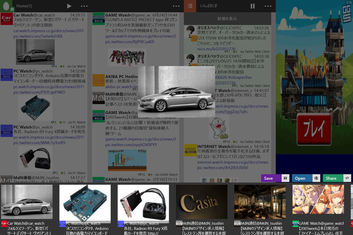Click the egg profile avatar with home badge
This screenshot has height=235, width=353.
(x=6, y=6)
